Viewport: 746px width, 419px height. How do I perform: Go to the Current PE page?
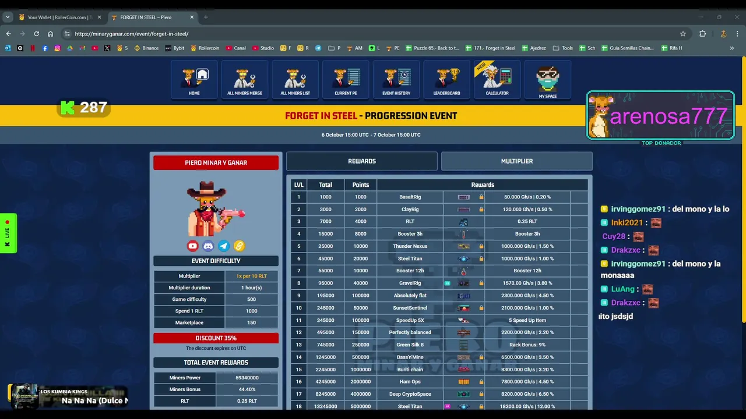click(346, 80)
